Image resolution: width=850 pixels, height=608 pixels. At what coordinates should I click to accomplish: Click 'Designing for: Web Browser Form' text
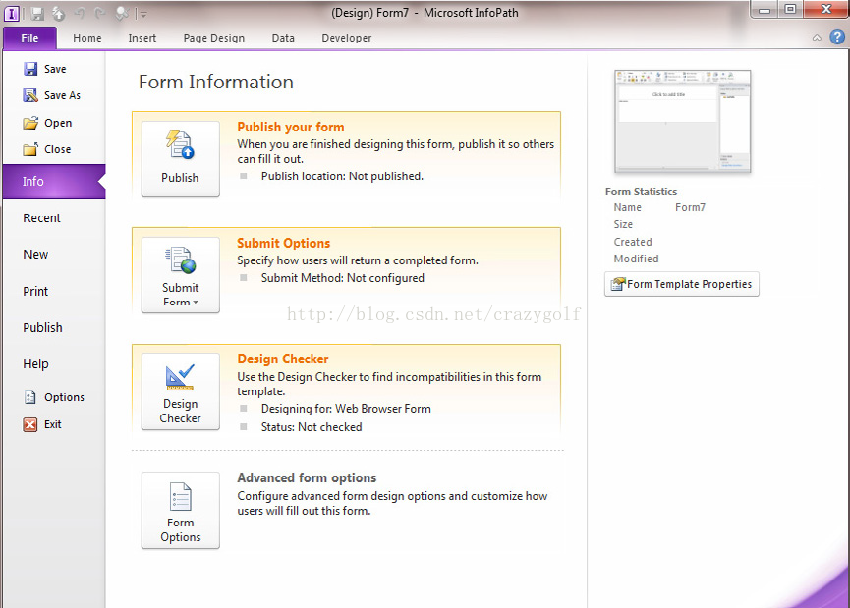click(346, 409)
